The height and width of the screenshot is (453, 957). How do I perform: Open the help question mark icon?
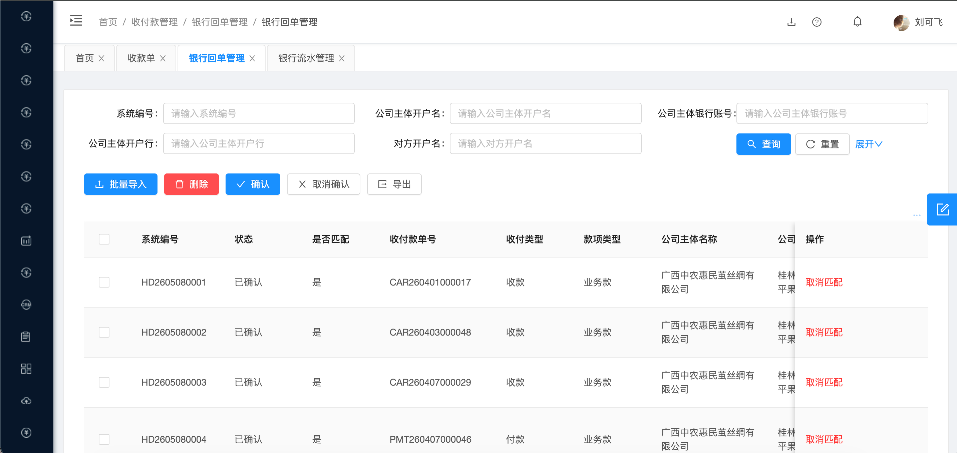[x=817, y=22]
